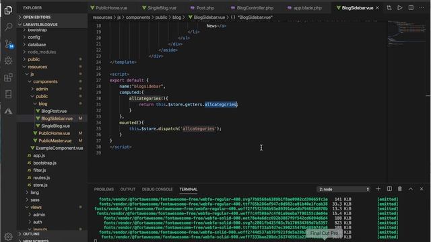431x242 pixels.
Task: Close the terminal panel
Action: coord(422,189)
